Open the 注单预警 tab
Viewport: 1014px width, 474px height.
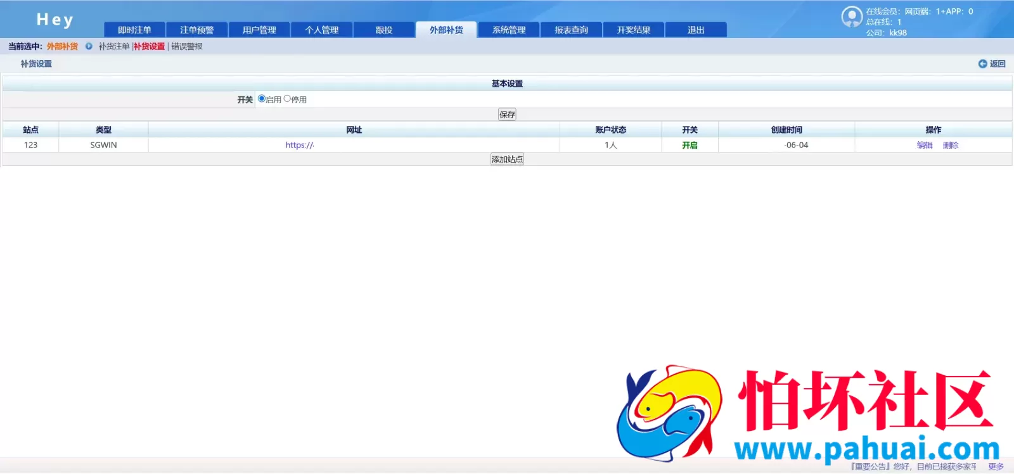coord(196,30)
